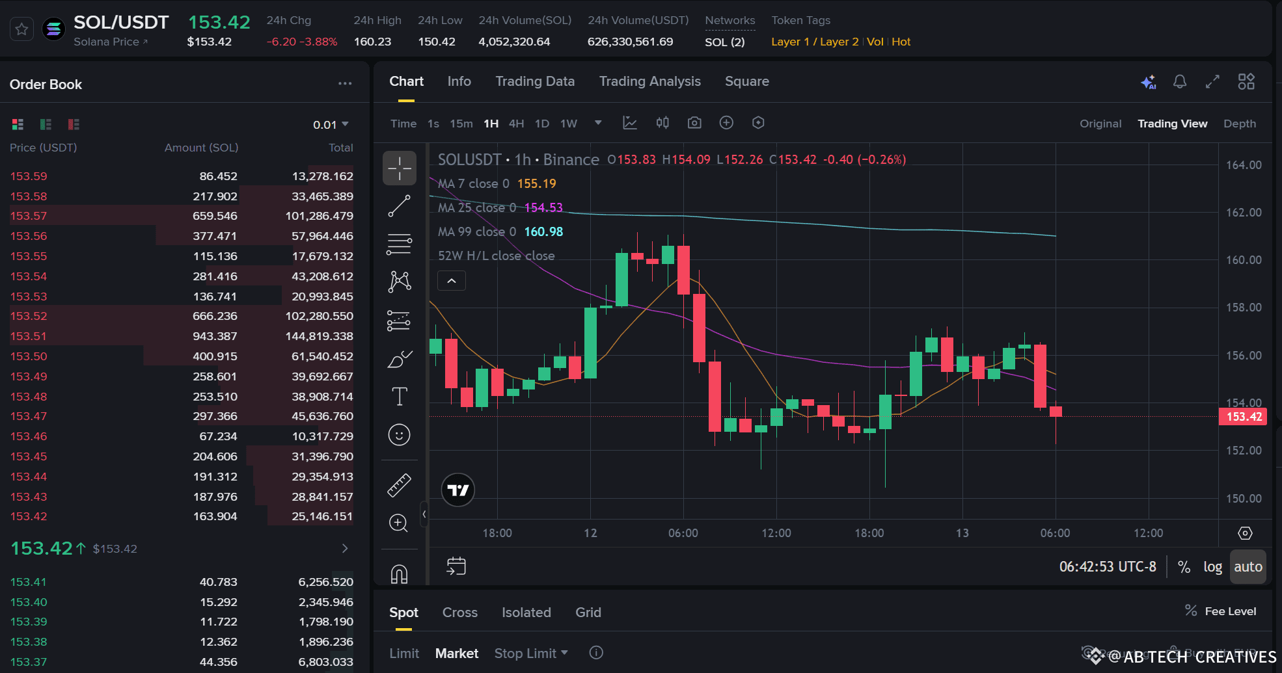Switch chart to Depth view
Image resolution: width=1282 pixels, height=673 pixels.
coord(1240,124)
